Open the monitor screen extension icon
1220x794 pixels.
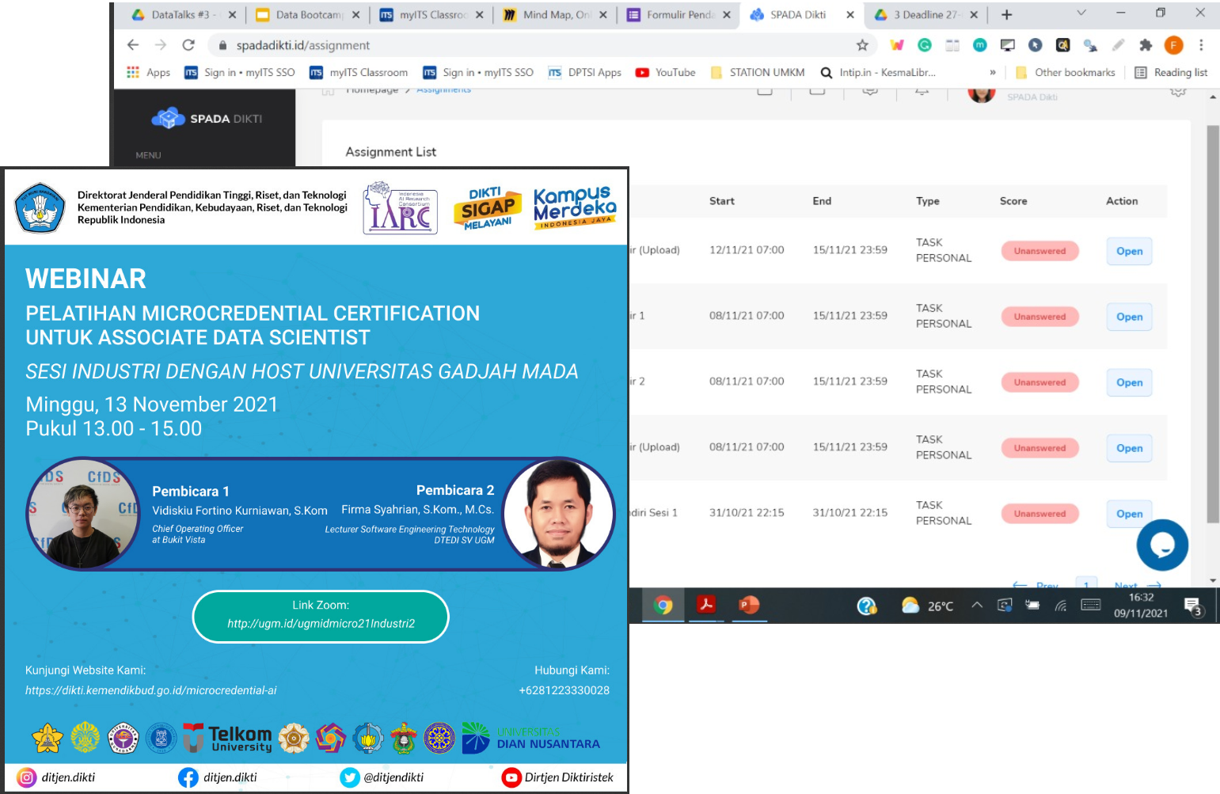[x=1008, y=45]
